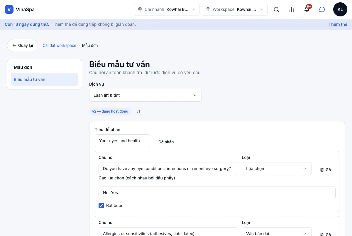
Task: Toggle the Bắt buộc checkbox
Action: pyautogui.click(x=101, y=206)
